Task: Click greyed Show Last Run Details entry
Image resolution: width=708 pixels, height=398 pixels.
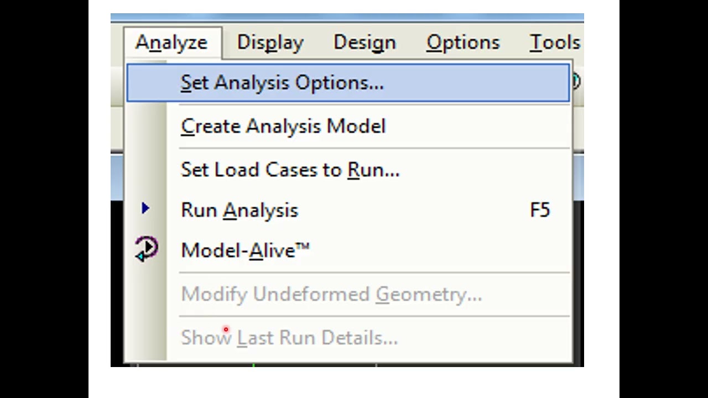Action: [289, 337]
